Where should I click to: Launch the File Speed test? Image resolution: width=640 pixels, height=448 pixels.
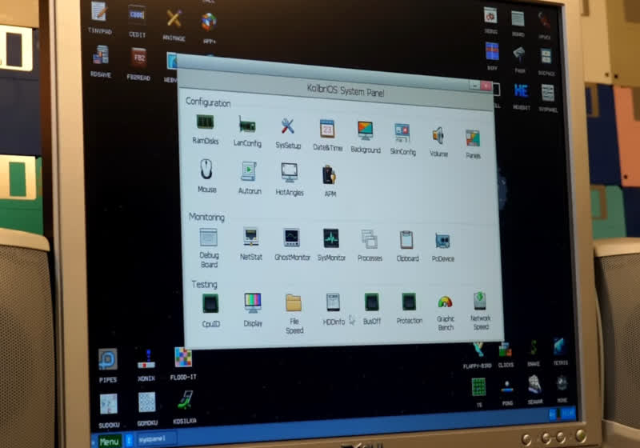[x=294, y=314]
